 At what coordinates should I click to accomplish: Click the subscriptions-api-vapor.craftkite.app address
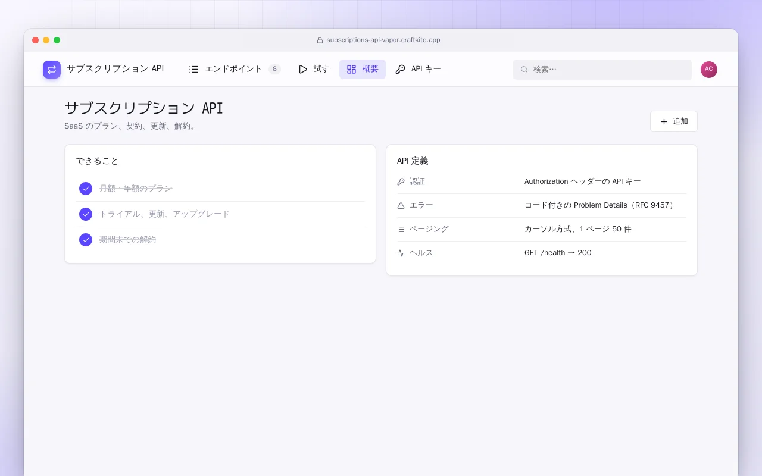coord(383,40)
